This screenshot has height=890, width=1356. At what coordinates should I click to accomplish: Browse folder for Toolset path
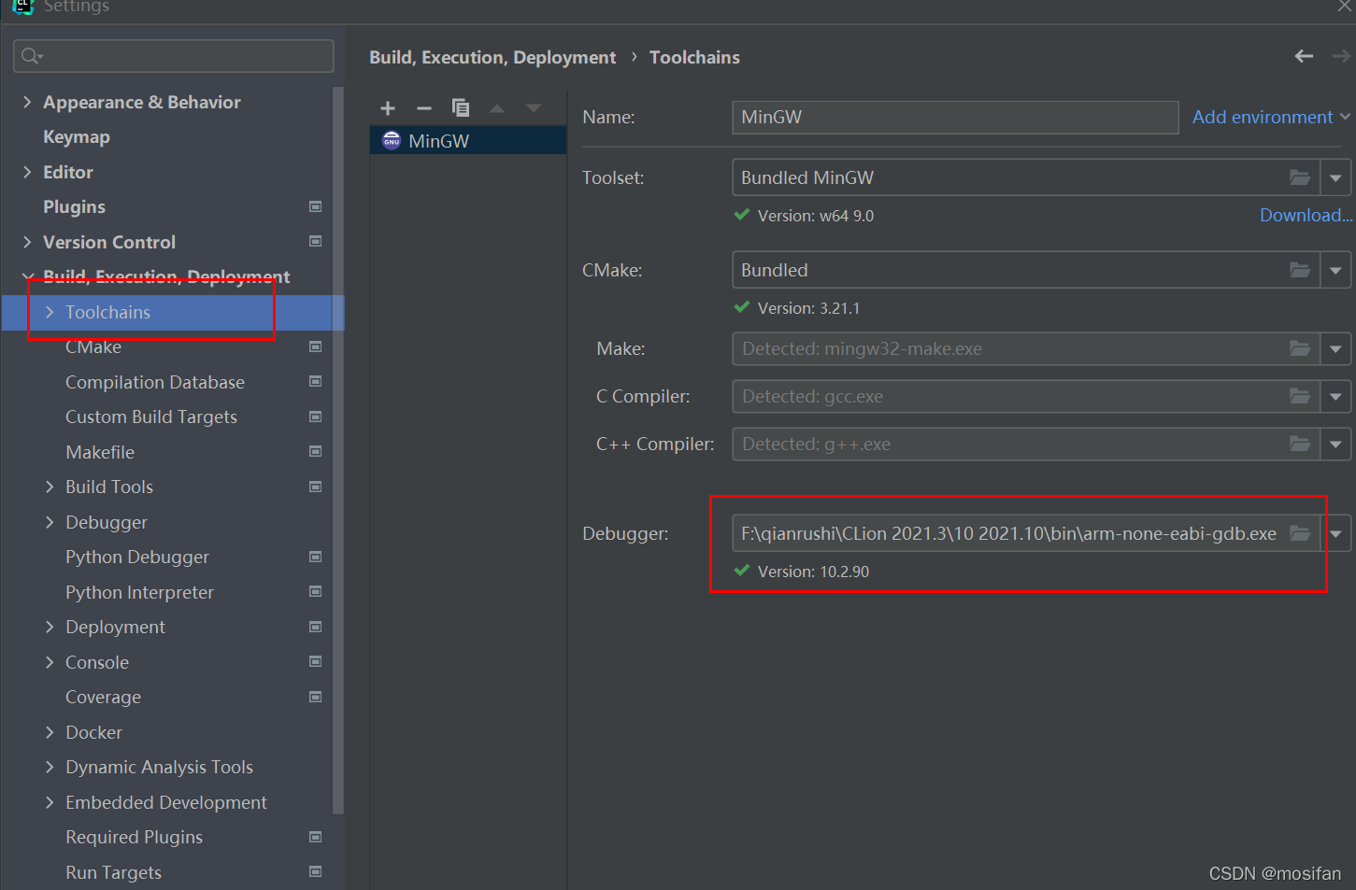pyautogui.click(x=1300, y=177)
